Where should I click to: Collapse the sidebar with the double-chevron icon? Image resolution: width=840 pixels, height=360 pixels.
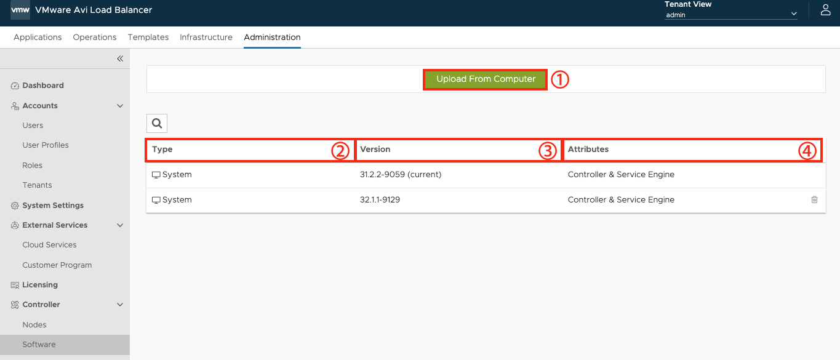(120, 58)
